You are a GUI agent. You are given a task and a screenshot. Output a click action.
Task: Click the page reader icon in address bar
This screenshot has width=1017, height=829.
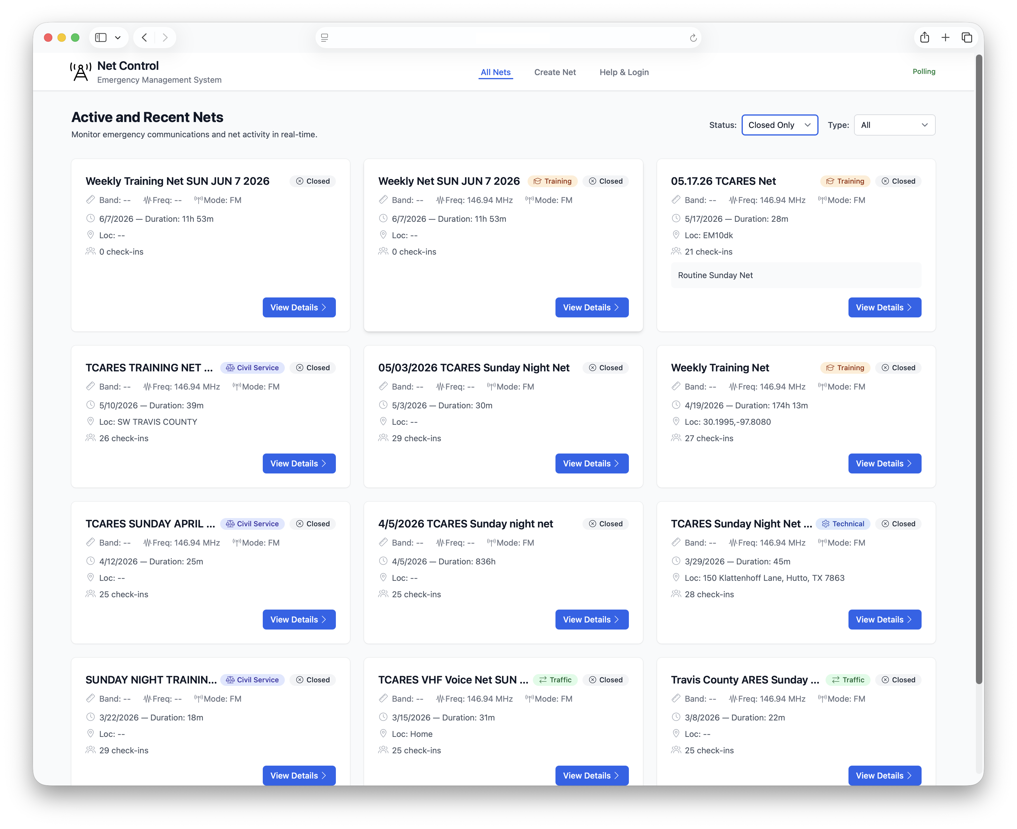click(324, 38)
